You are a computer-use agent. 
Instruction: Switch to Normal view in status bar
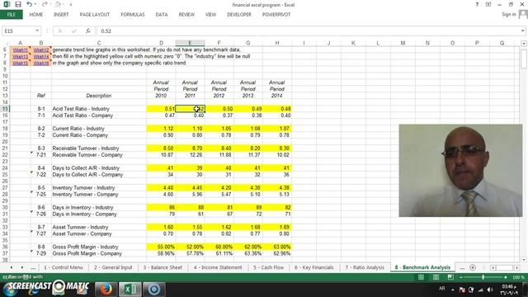[421, 277]
